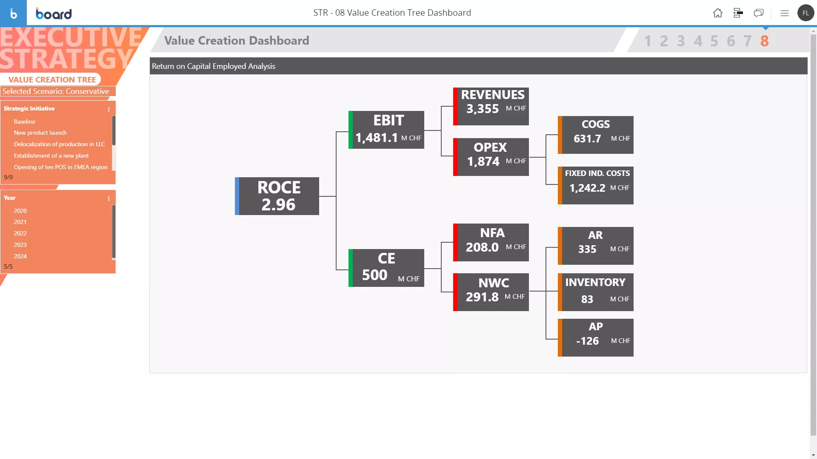Image resolution: width=817 pixels, height=459 pixels.
Task: Click the NWC 291.8 node
Action: click(492, 290)
